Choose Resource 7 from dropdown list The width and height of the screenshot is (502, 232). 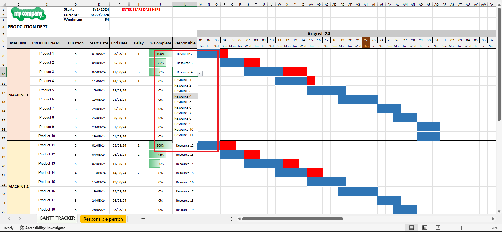coord(183,113)
